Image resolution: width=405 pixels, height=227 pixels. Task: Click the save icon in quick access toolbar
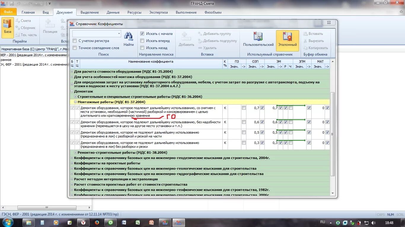pos(12,4)
